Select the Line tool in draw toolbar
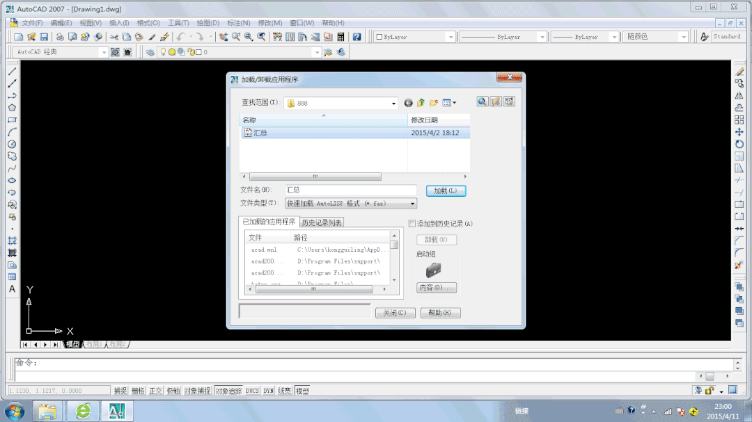The height and width of the screenshot is (422, 752). [12, 72]
